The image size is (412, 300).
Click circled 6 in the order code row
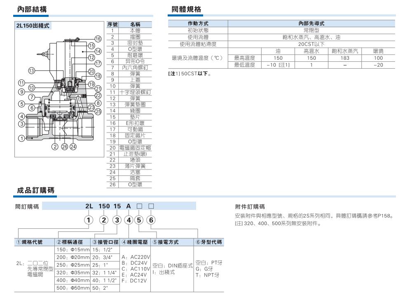tap(151, 220)
